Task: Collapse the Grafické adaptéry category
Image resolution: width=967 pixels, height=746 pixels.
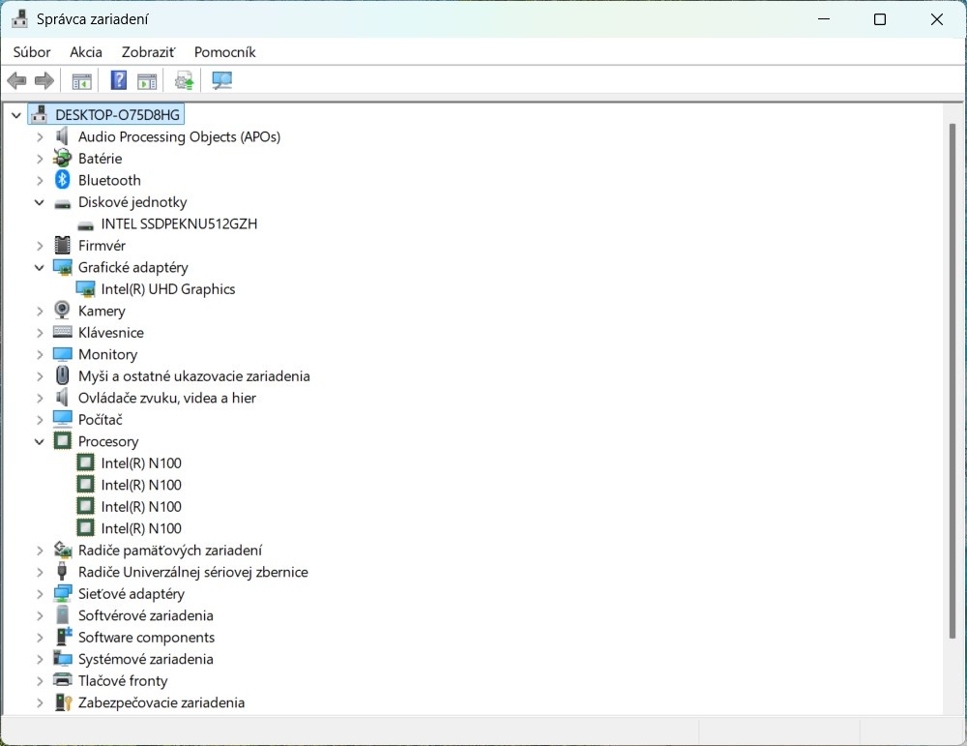Action: [x=40, y=267]
